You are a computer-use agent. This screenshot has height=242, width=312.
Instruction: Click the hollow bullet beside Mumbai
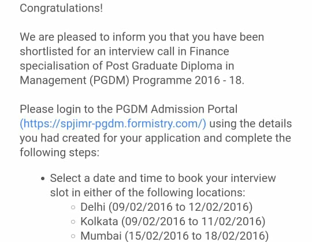coord(73,236)
